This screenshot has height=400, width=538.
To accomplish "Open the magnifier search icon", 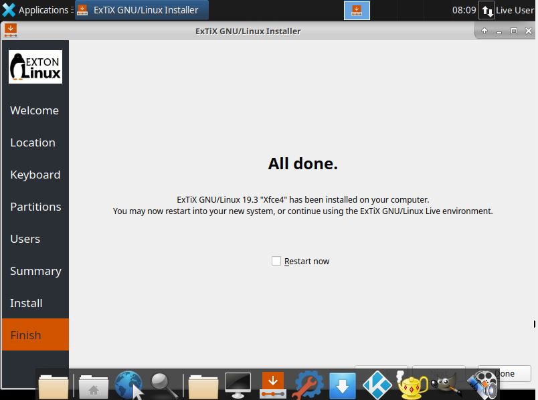I will (165, 385).
